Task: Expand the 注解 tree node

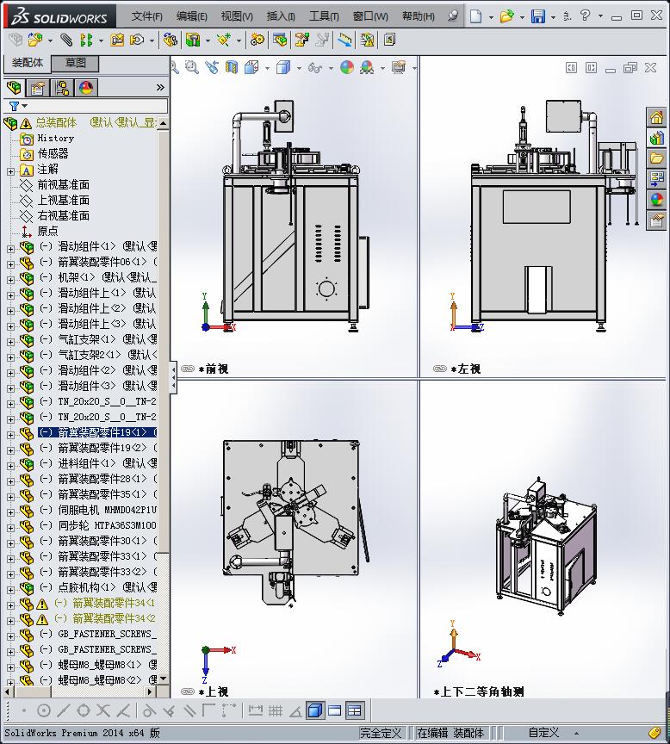Action: [11, 171]
